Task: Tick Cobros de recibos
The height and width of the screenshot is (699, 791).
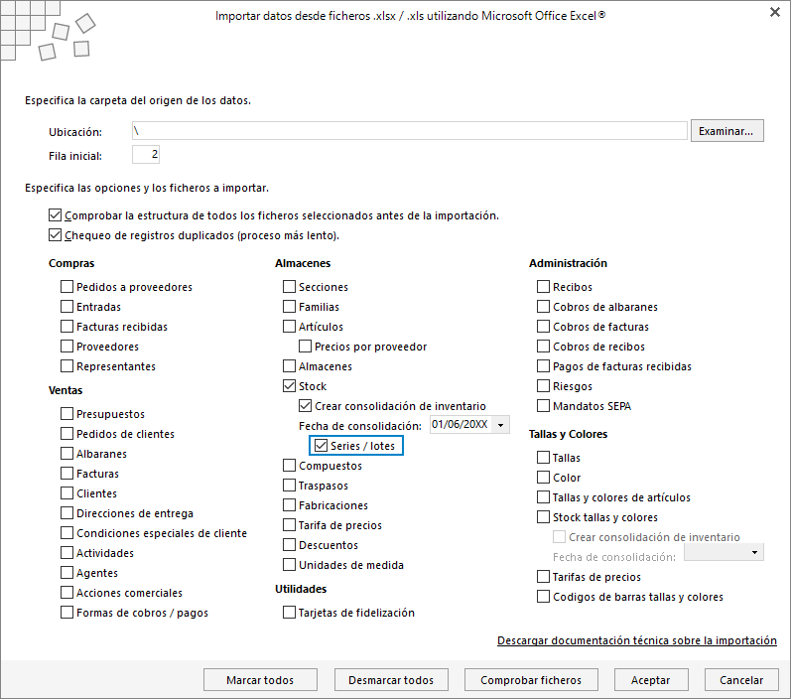Action: (x=543, y=347)
